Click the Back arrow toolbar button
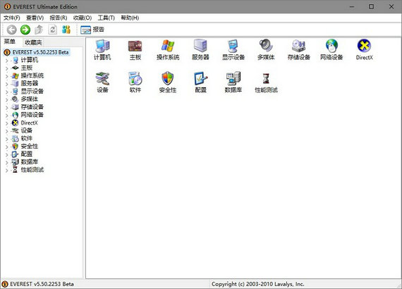This screenshot has width=402, height=289. click(x=11, y=30)
